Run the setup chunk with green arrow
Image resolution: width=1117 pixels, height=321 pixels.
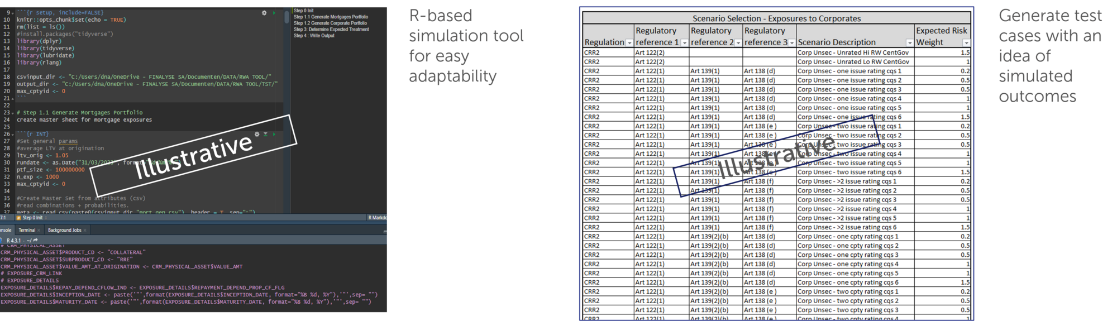coord(274,13)
